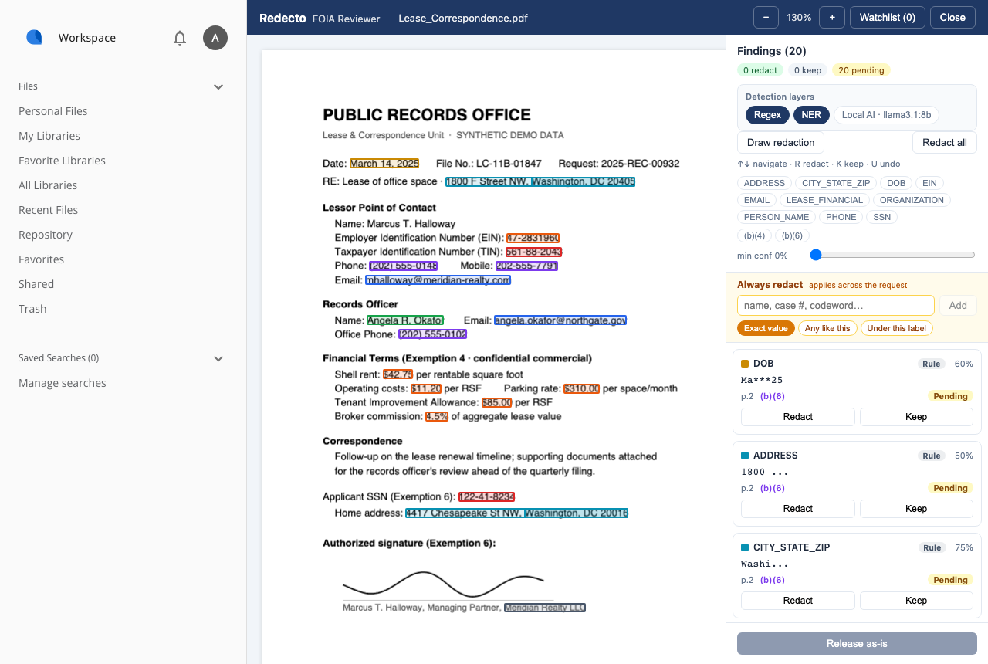Filter by SSN chip
988x664 pixels.
pyautogui.click(x=882, y=217)
